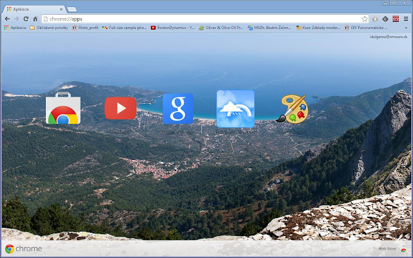Click the diamond-shaped extension icon
Image resolution: width=413 pixels, height=258 pixels.
[x=385, y=19]
